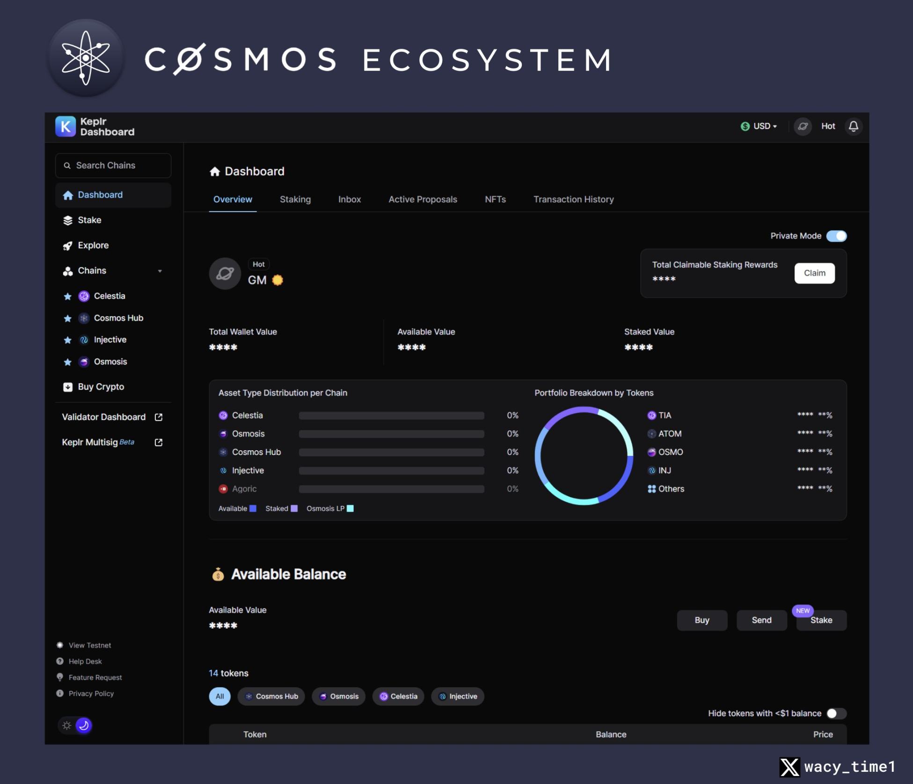Click the Claim rewards button
This screenshot has height=784, width=913.
pyautogui.click(x=814, y=273)
